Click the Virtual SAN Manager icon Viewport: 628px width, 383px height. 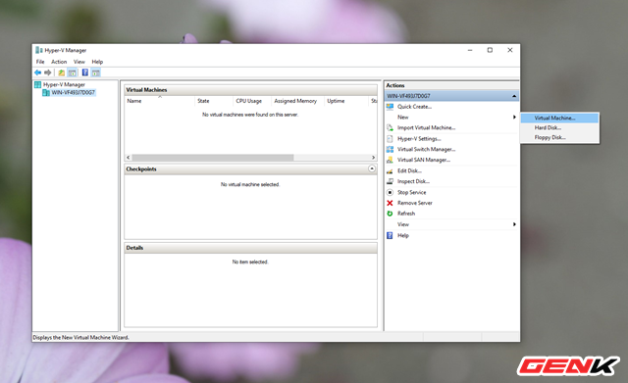click(x=390, y=160)
